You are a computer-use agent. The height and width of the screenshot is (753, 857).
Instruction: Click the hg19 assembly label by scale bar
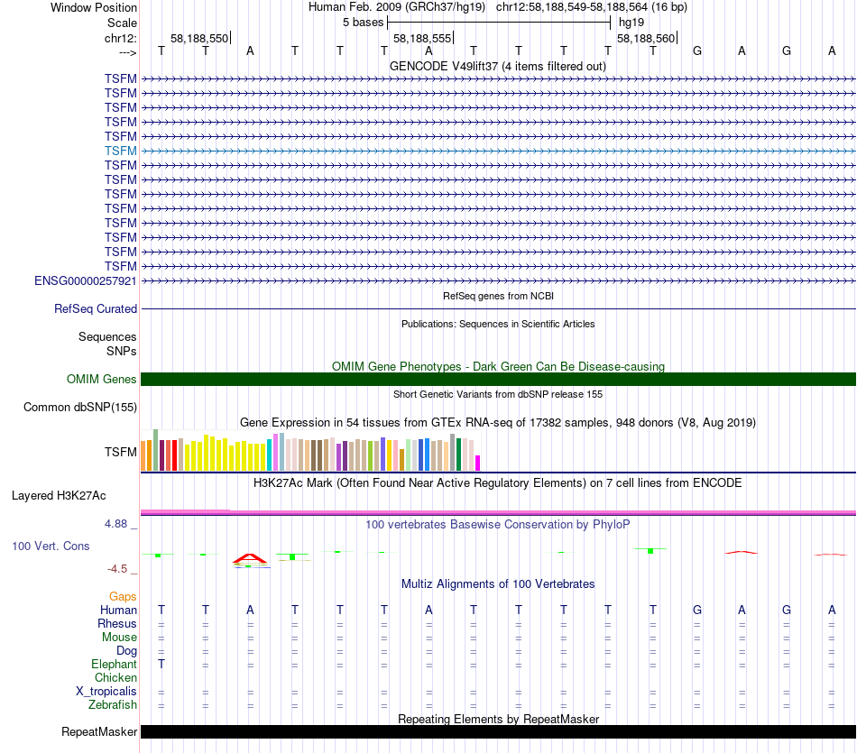tap(631, 23)
